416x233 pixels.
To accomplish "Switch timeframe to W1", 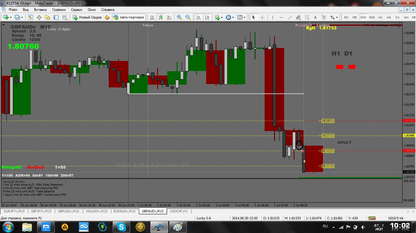I will point(406,17).
